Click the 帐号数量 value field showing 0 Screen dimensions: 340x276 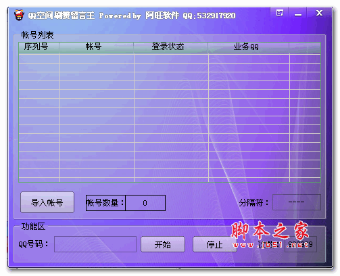click(x=145, y=203)
